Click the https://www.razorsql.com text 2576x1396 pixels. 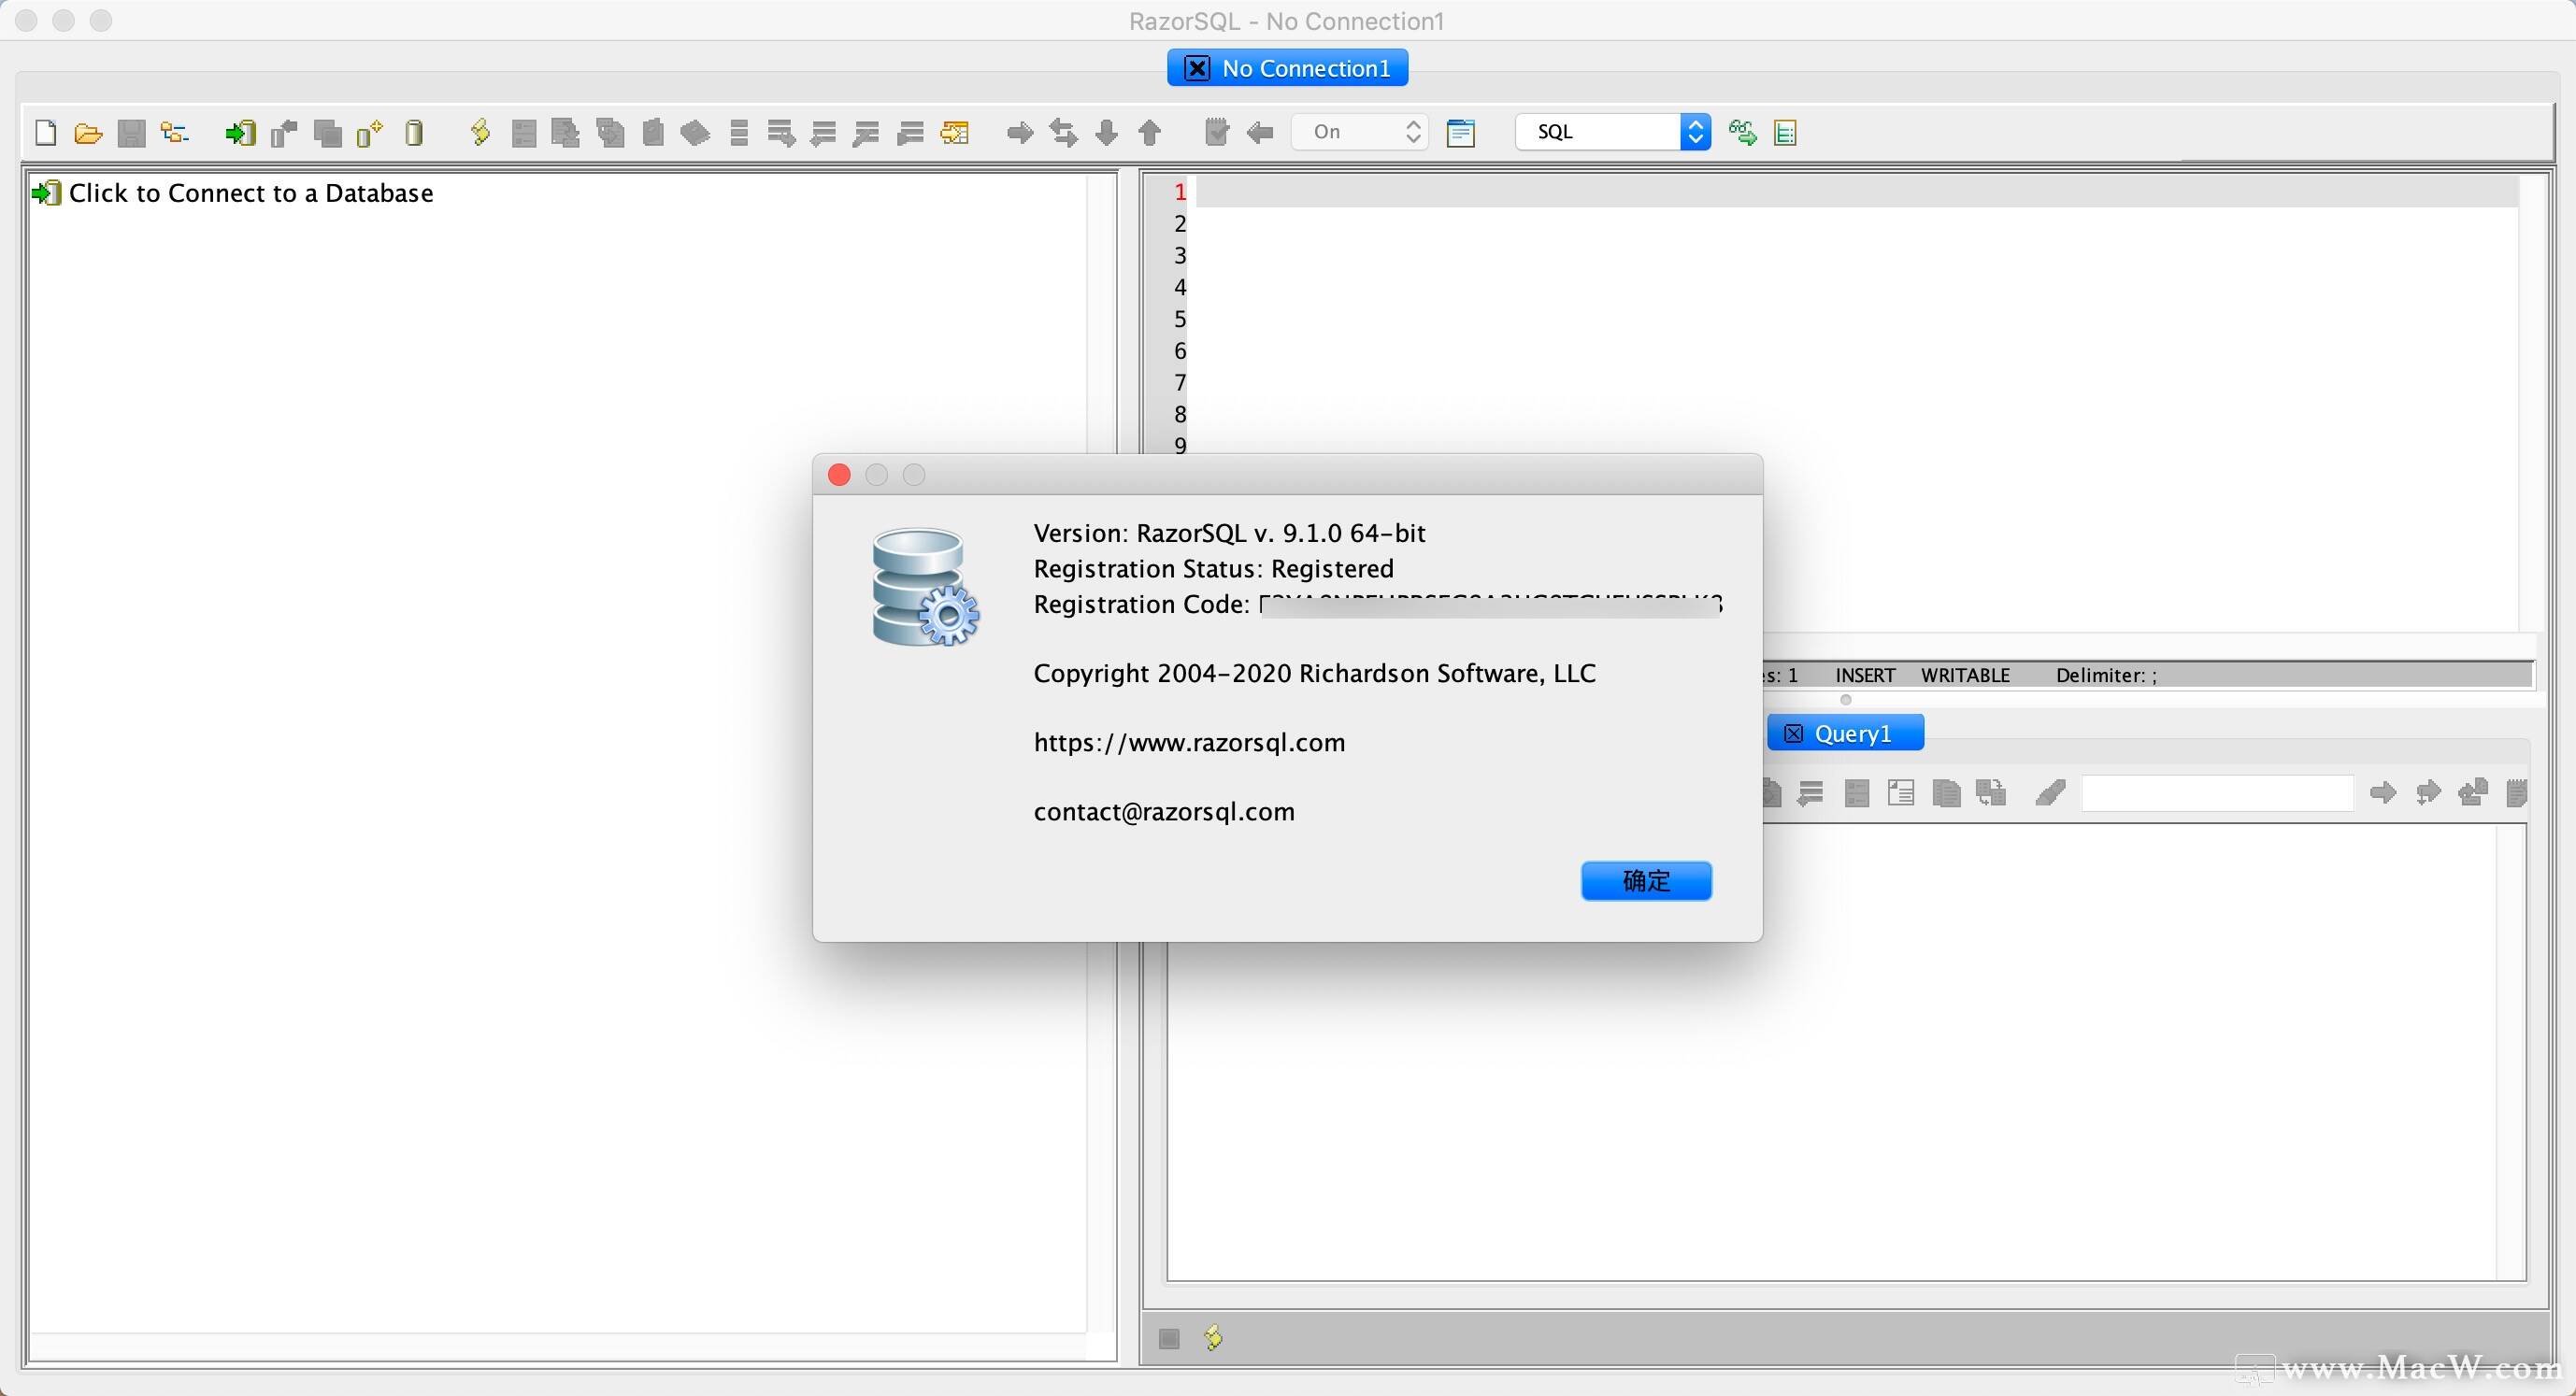1189,743
